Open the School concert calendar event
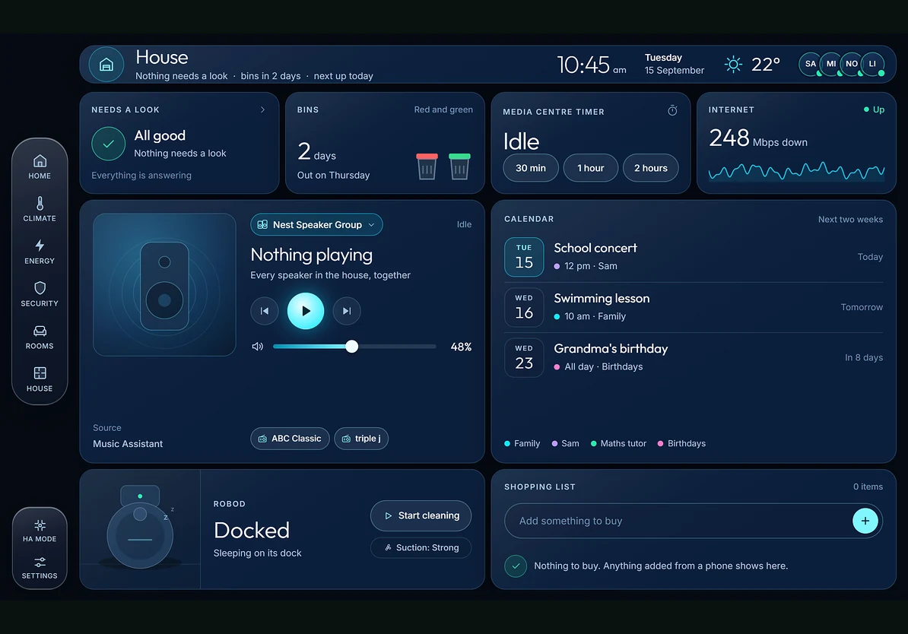The image size is (908, 634). tap(693, 257)
